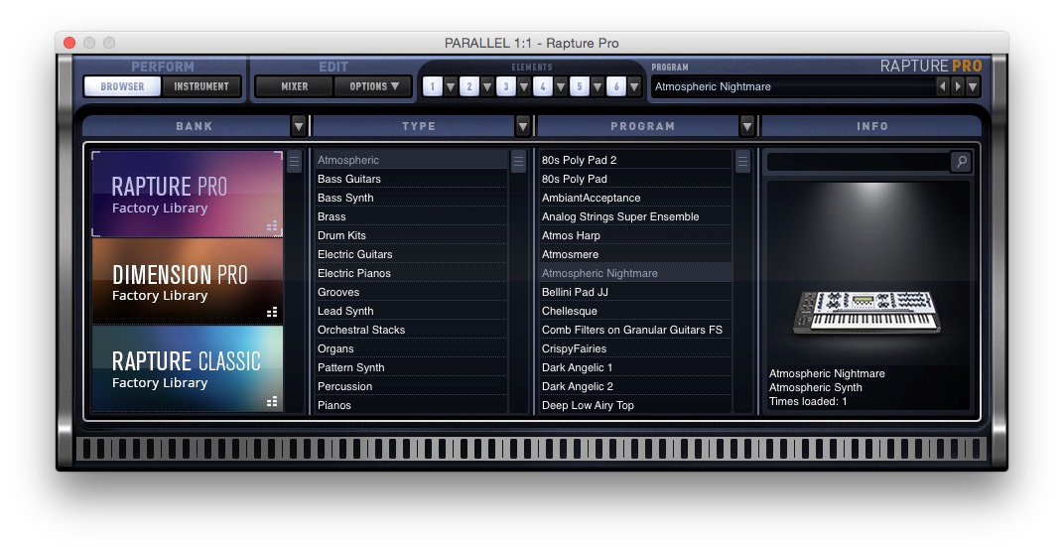
Task: Load the next program with right arrow
Action: (x=958, y=86)
